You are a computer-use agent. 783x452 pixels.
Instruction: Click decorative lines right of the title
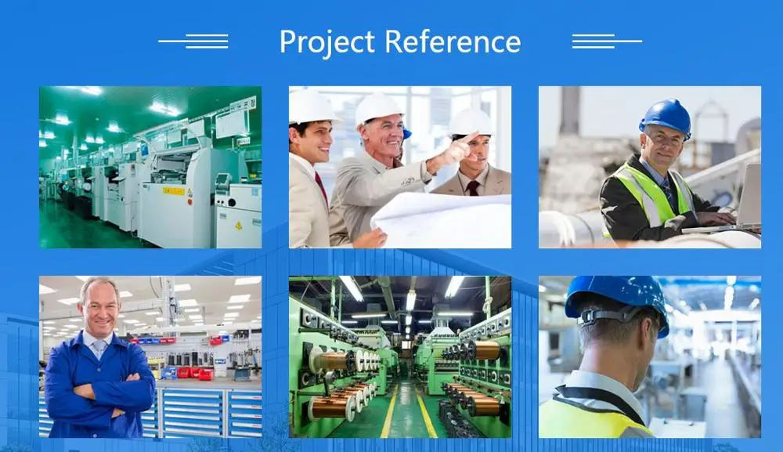(607, 42)
